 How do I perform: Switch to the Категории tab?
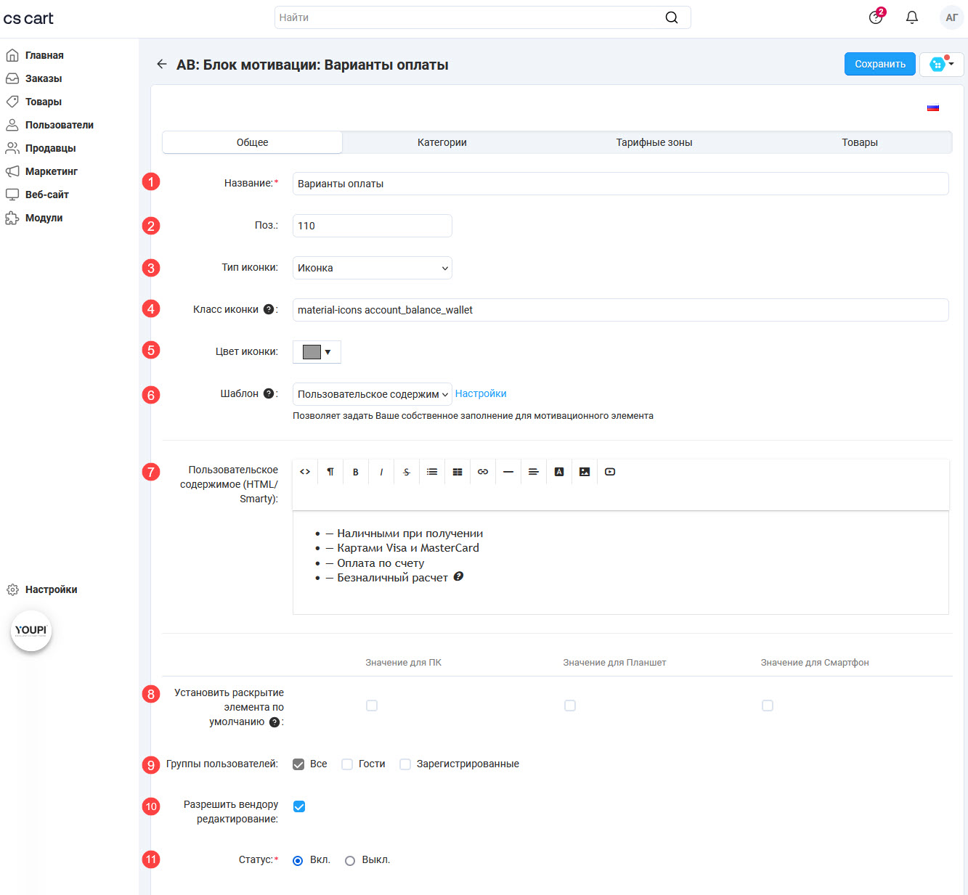[x=442, y=142]
